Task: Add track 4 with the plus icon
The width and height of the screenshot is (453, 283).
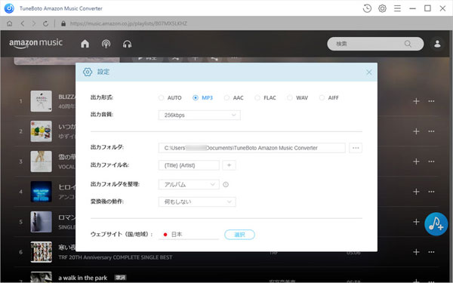Action: [x=416, y=192]
